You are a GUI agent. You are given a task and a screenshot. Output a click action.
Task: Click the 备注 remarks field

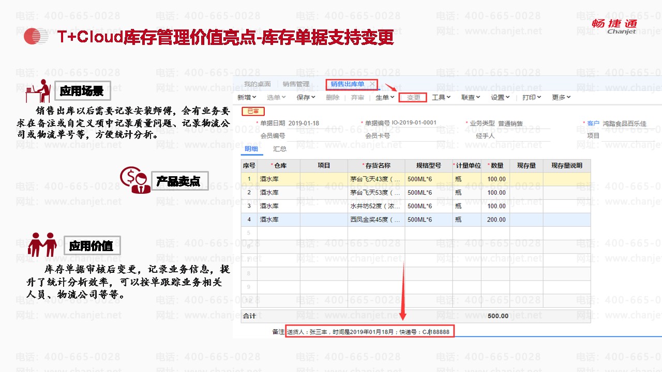pyautogui.click(x=369, y=332)
